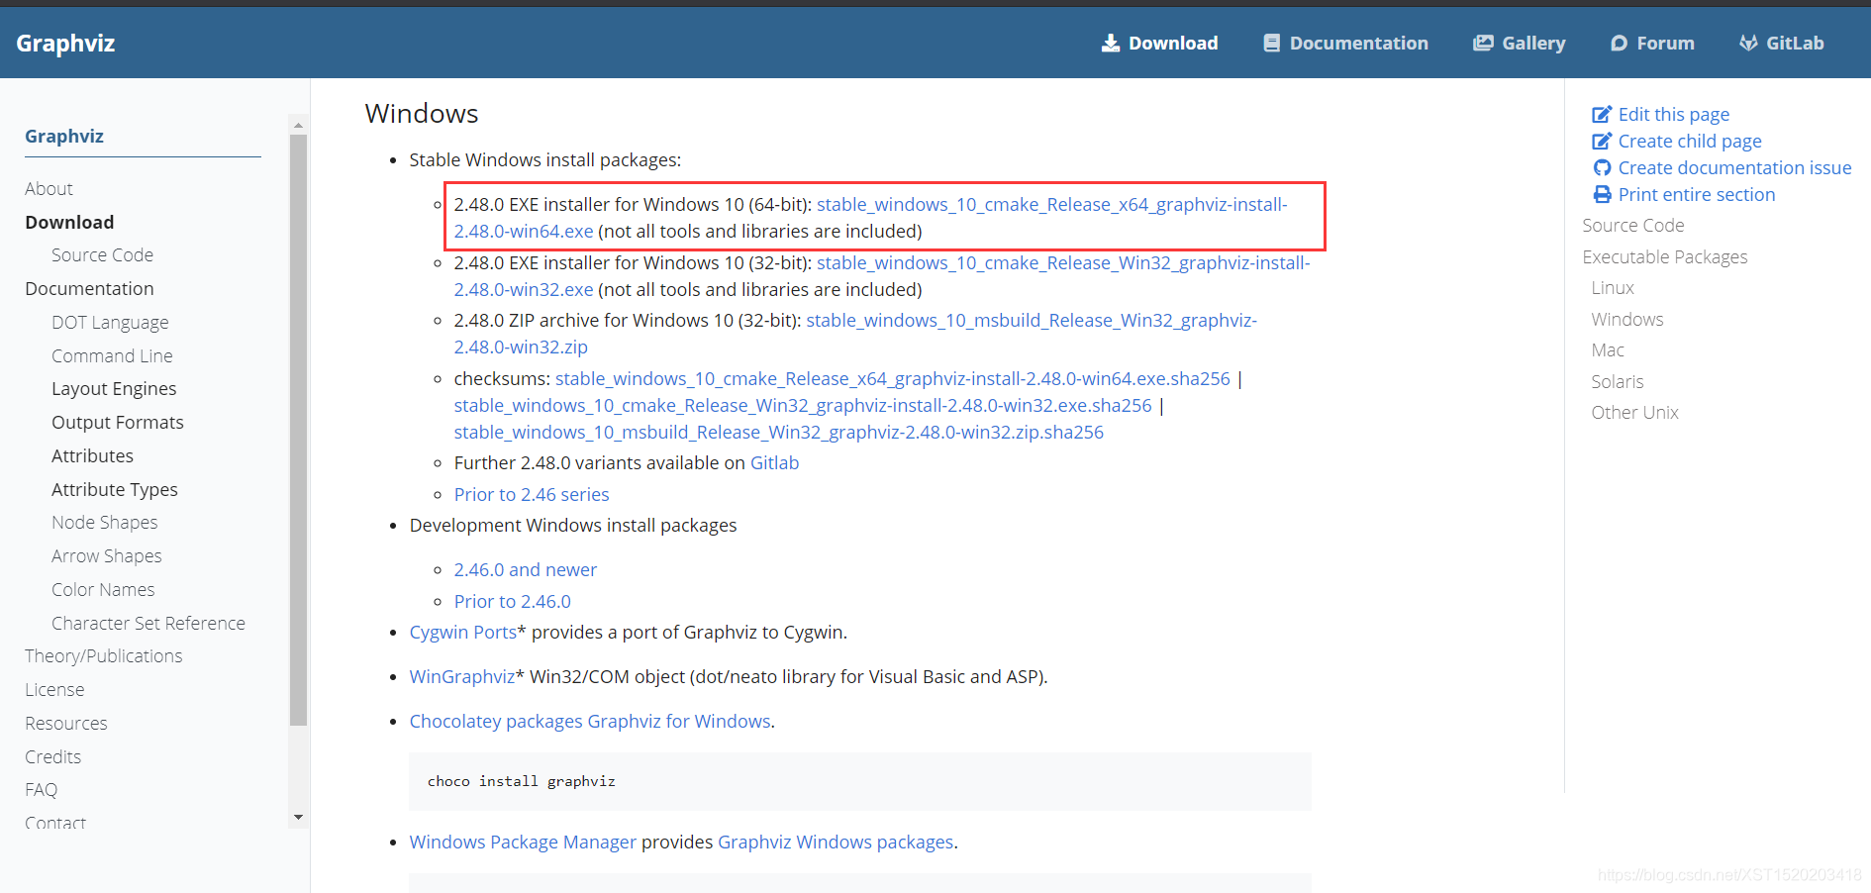This screenshot has height=893, width=1871.
Task: Open Node Shapes in the sidebar
Action: pyautogui.click(x=104, y=522)
